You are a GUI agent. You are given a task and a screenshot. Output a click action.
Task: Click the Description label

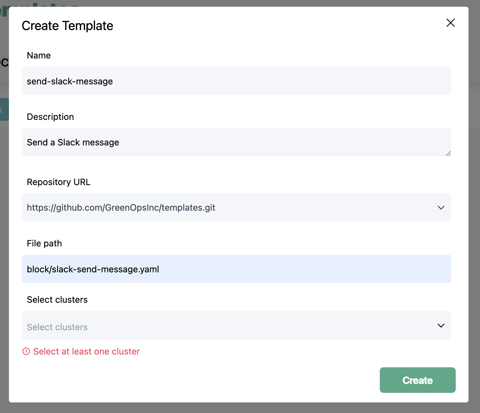50,117
